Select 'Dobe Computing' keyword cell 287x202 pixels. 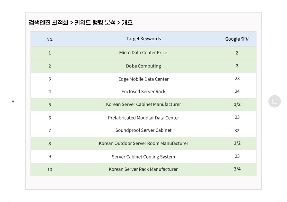point(143,66)
